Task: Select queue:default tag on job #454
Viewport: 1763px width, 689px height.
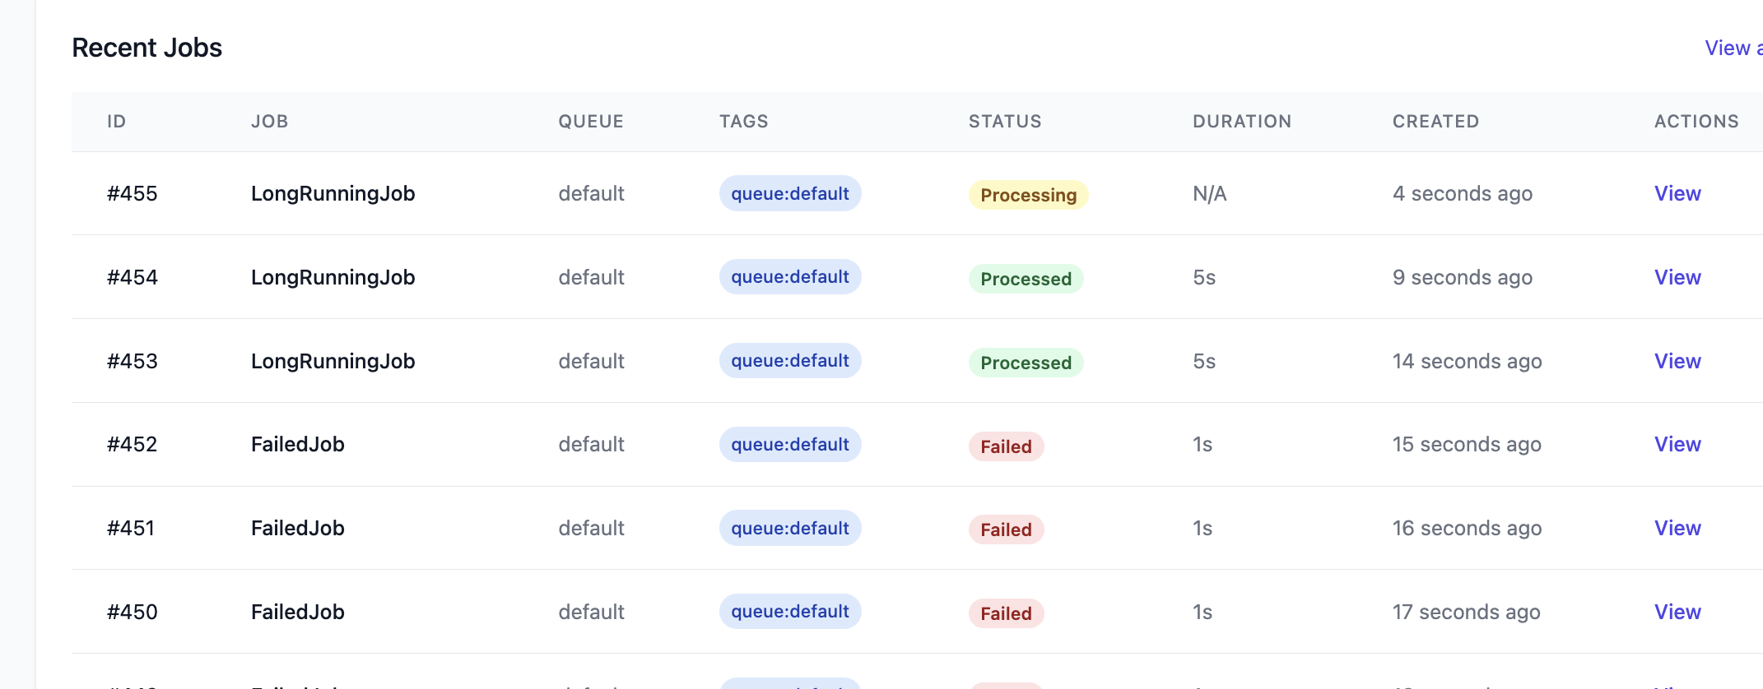Action: [x=789, y=277]
